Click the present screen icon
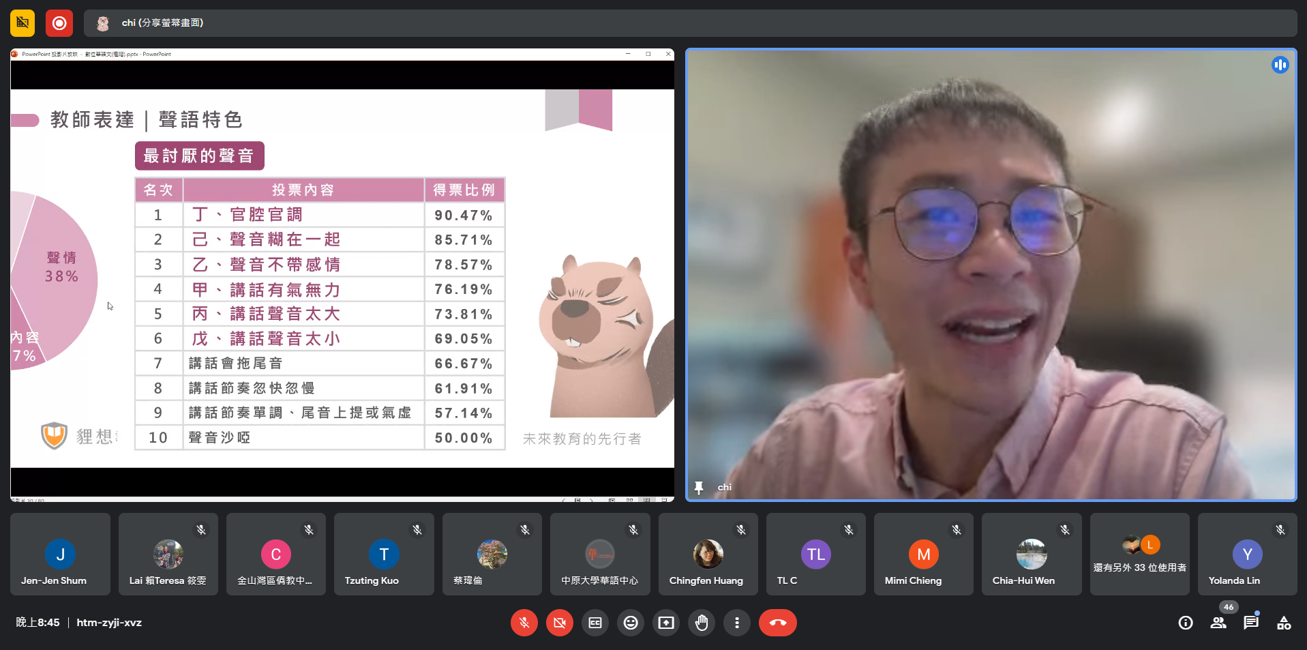 [666, 623]
